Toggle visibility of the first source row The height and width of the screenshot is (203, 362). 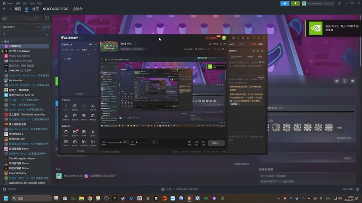[89, 54]
